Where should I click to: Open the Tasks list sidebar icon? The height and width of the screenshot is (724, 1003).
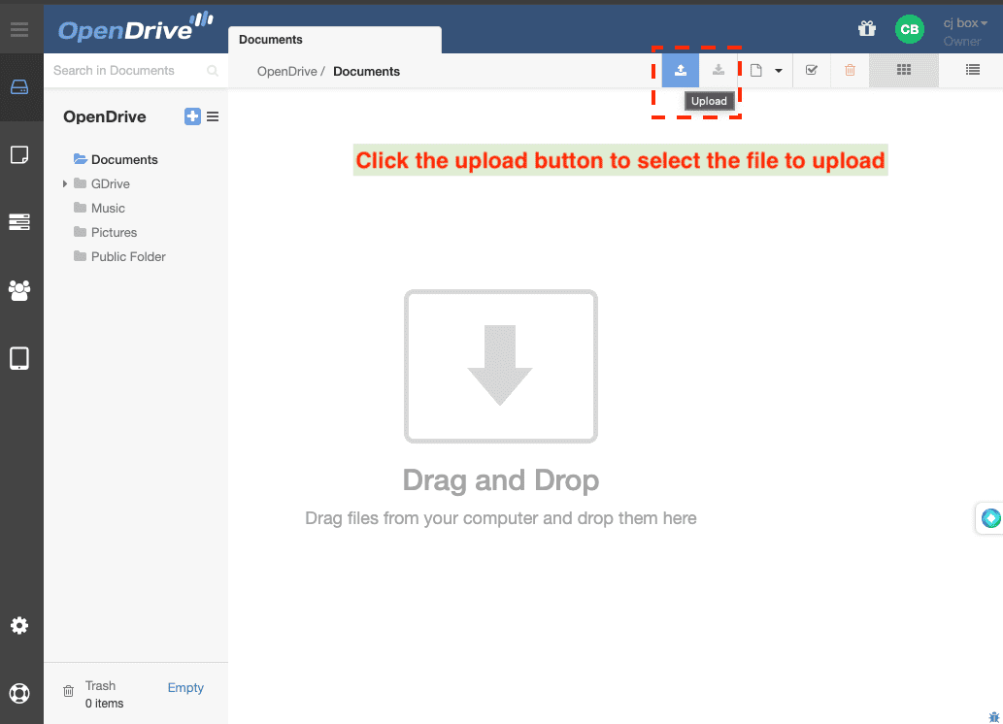pyautogui.click(x=19, y=222)
